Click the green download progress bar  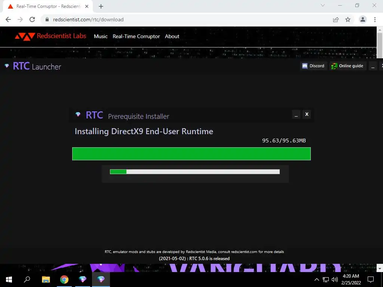191,154
